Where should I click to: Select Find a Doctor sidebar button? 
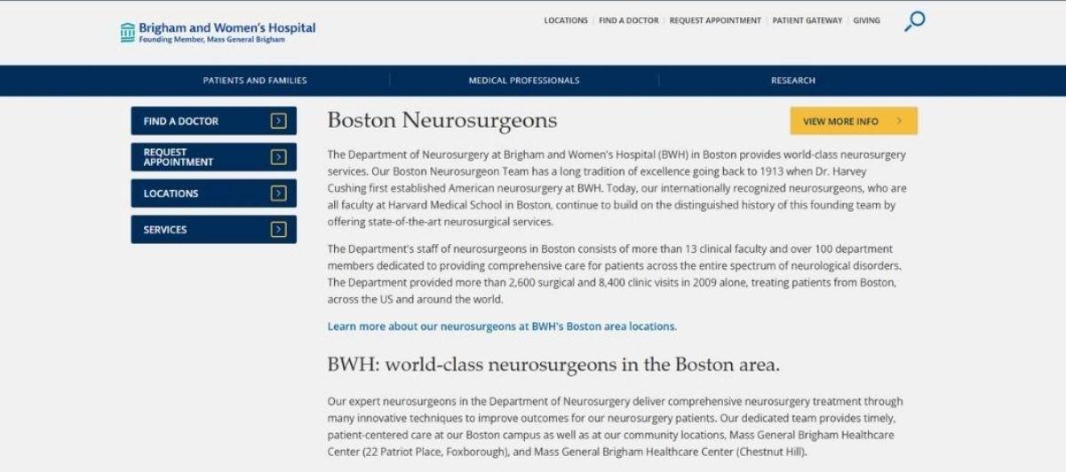(x=213, y=121)
